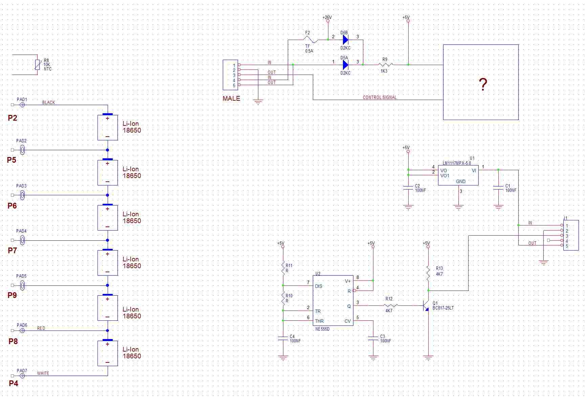
Task: Click the P6 text label
Action: coord(12,206)
